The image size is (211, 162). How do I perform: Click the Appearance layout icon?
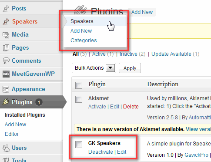click(x=6, y=89)
